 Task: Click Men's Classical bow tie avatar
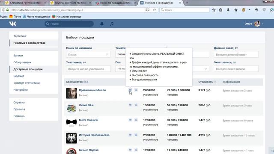click(x=71, y=123)
